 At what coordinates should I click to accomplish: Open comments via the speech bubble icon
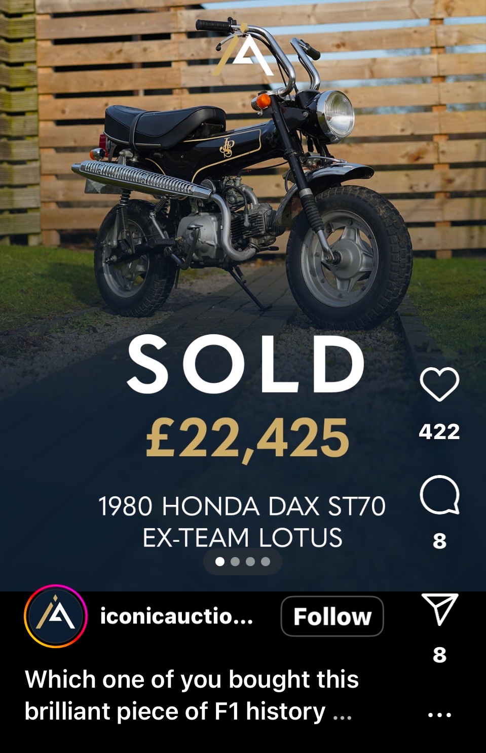[x=439, y=495]
